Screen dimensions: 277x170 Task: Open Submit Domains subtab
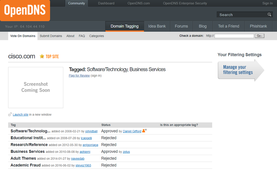(51, 36)
